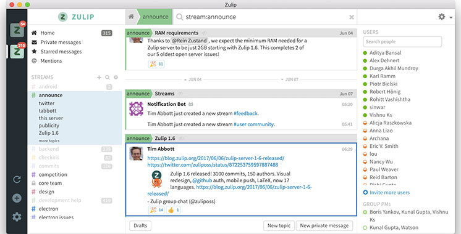461x234 pixels.
Task: Click the RAM requirements topic header
Action: coord(176,33)
